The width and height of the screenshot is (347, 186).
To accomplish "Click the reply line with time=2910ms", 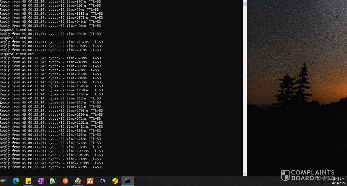I will pos(51,163).
